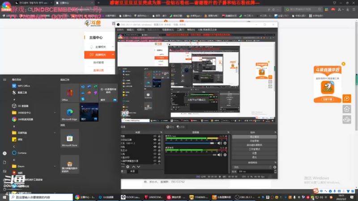Adjust second mixer channel volume slider
The image size is (358, 201).
191,155
